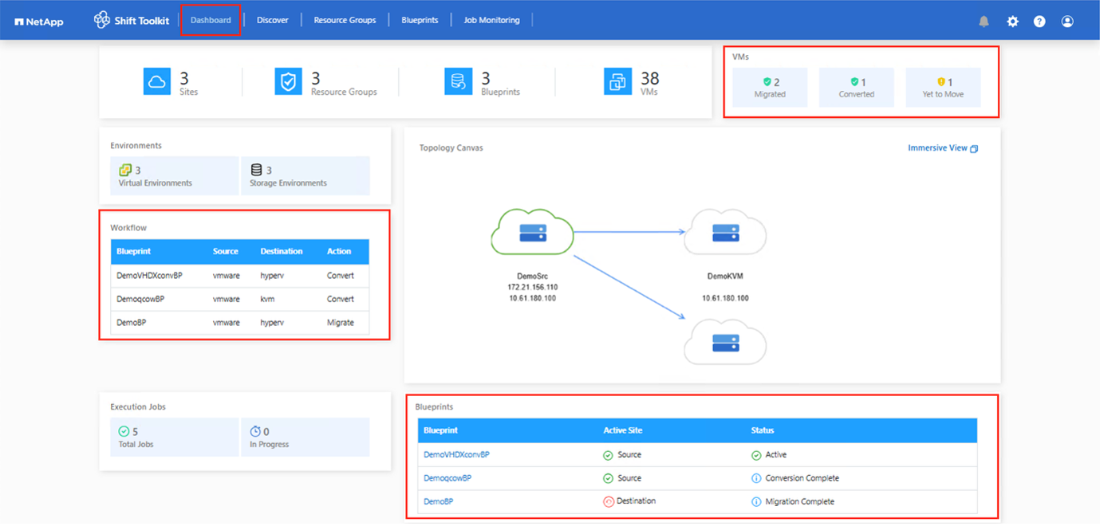Open the user profile icon
1104x526 pixels.
[x=1067, y=22]
